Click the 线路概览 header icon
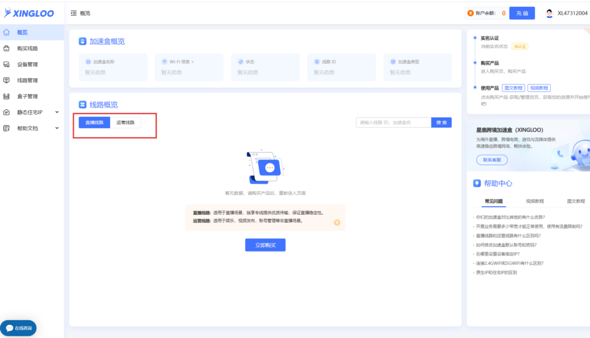Image resolution: width=590 pixels, height=338 pixels. [82, 105]
